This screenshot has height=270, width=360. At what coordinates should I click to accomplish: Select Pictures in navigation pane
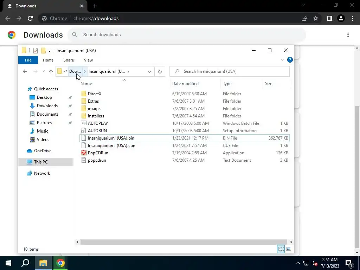click(44, 123)
